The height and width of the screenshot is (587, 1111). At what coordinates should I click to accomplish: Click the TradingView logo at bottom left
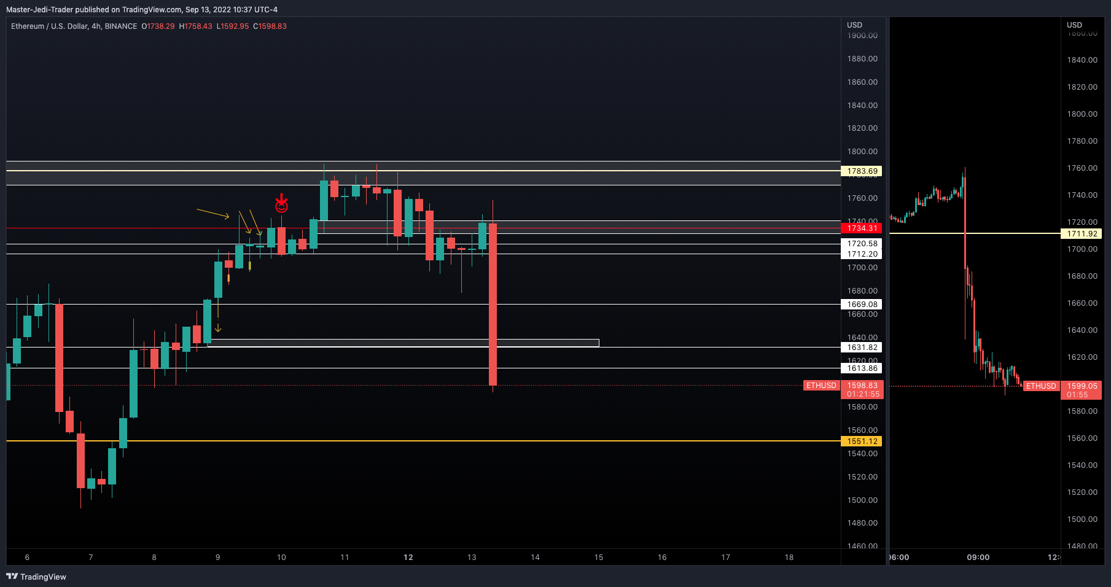[x=36, y=577]
